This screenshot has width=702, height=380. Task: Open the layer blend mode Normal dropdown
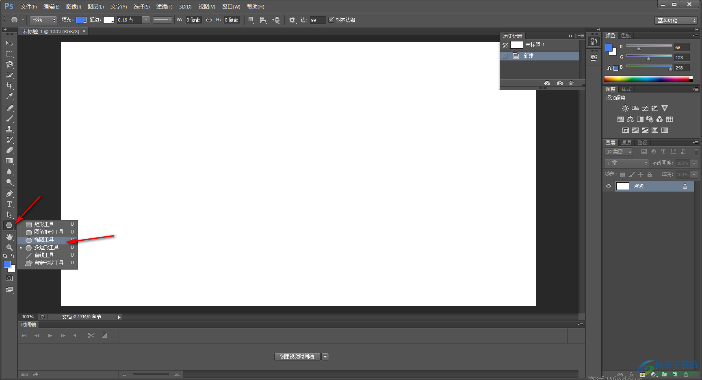pos(626,163)
